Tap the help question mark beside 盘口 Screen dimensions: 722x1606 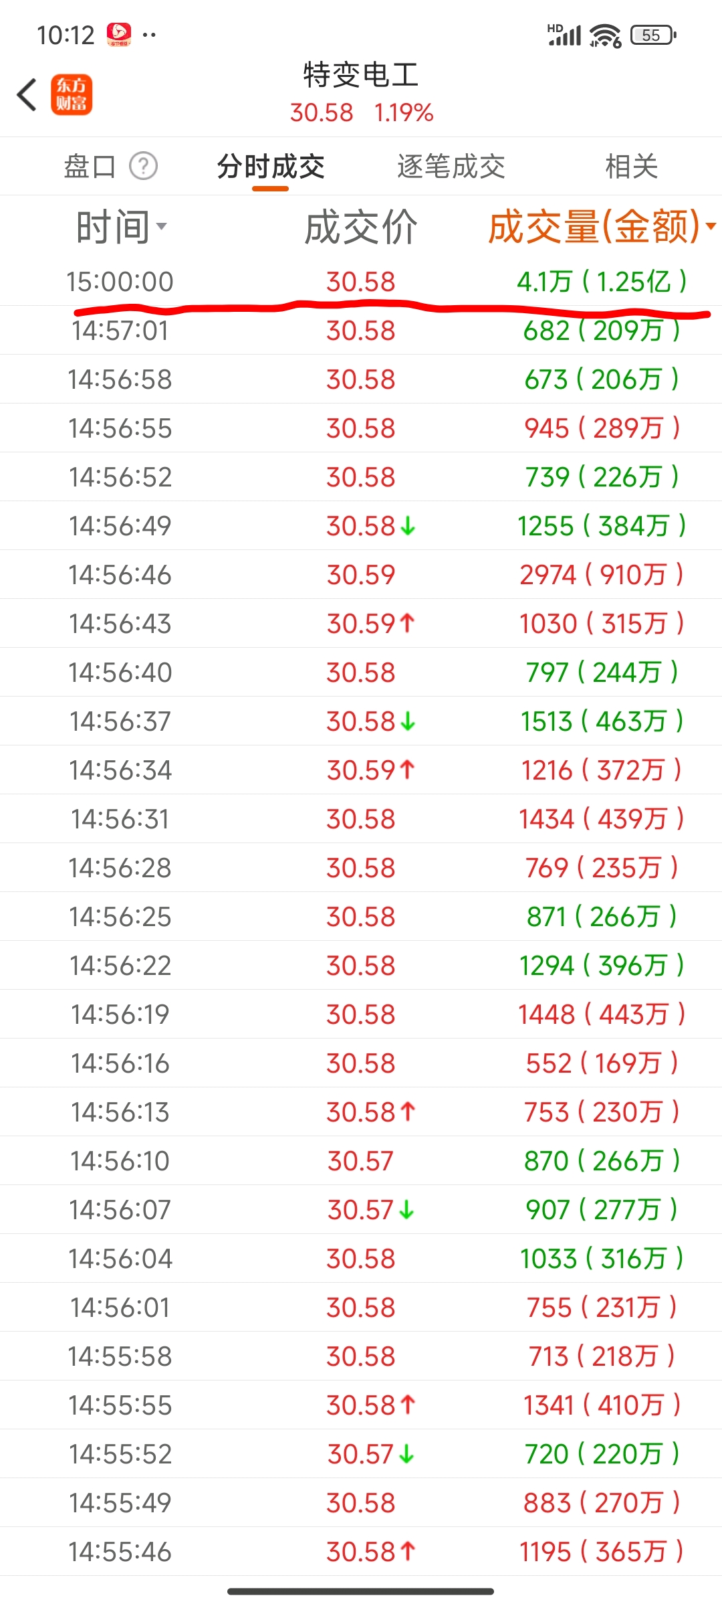(143, 166)
